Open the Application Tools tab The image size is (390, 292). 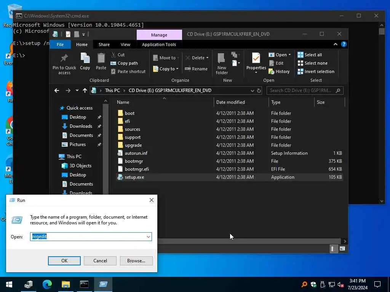pos(159,44)
